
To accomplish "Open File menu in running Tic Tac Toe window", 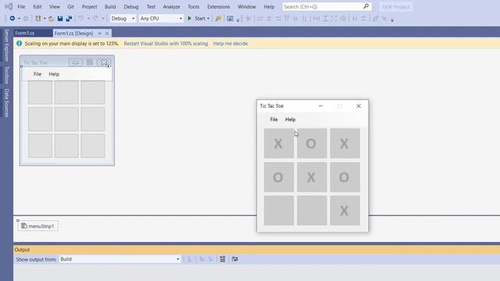I will tap(273, 119).
